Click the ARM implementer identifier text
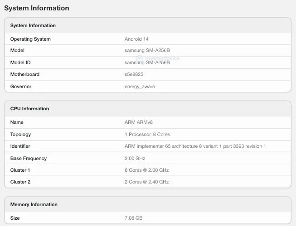Image resolution: width=296 pixels, height=226 pixels. click(195, 146)
